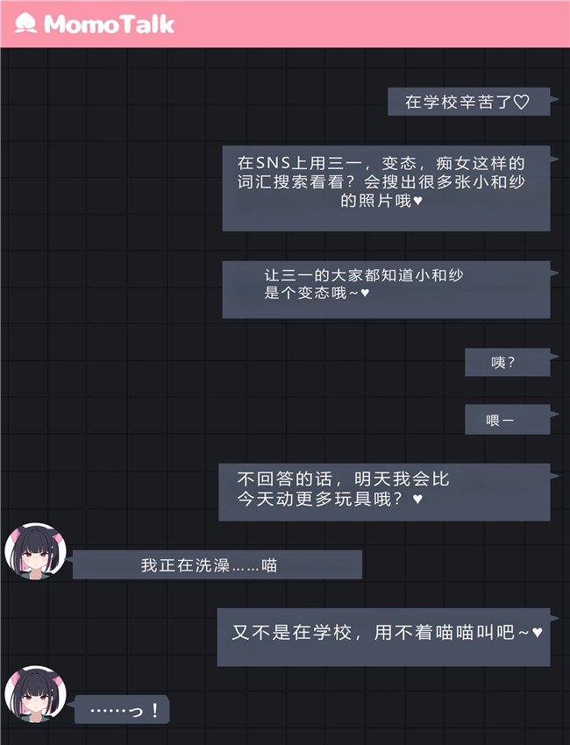Image resolution: width=570 pixels, height=745 pixels.
Task: Click the pink MomoTalk header bar
Action: click(x=285, y=24)
